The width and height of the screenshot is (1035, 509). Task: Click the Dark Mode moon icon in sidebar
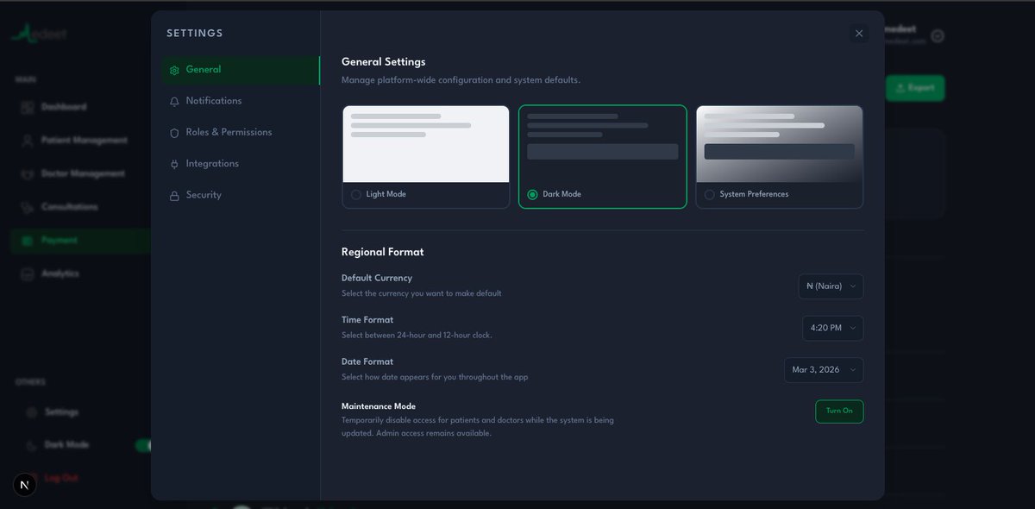point(32,446)
